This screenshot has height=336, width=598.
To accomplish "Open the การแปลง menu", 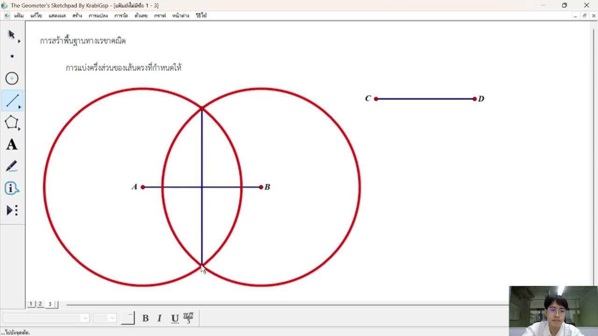I will click(98, 15).
